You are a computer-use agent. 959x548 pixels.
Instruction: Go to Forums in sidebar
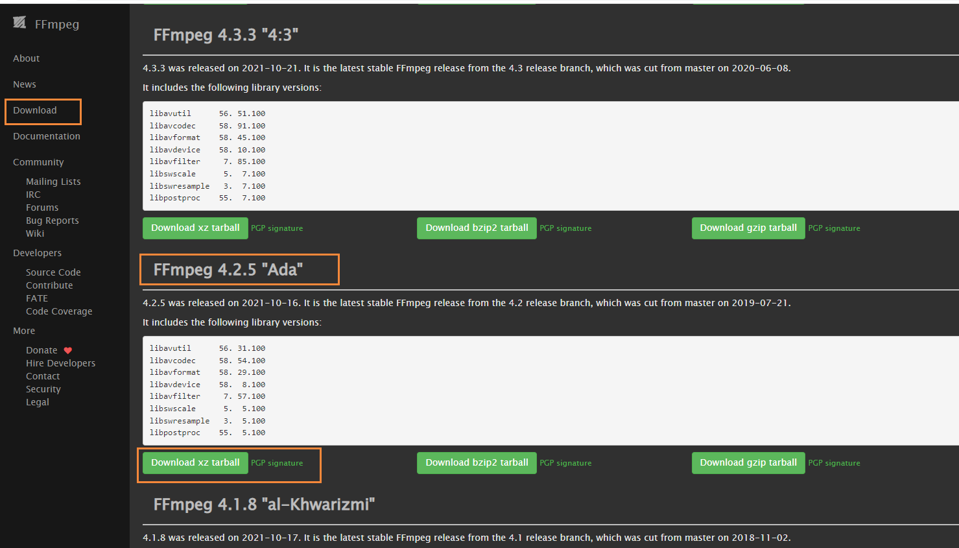click(x=42, y=208)
